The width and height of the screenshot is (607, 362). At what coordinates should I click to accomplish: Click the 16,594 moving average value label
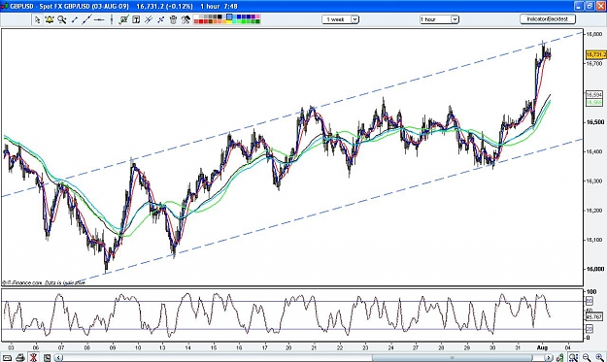593,95
